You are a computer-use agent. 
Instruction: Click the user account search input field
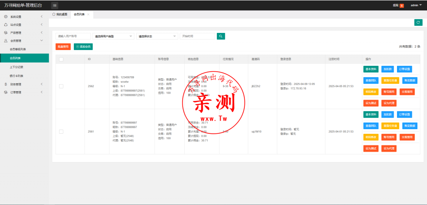coord(73,36)
